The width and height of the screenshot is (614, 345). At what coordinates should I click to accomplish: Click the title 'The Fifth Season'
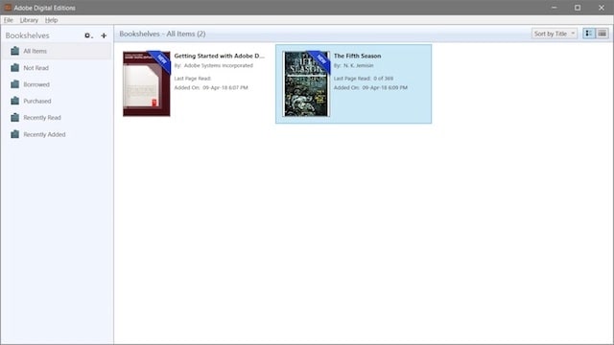(357, 56)
